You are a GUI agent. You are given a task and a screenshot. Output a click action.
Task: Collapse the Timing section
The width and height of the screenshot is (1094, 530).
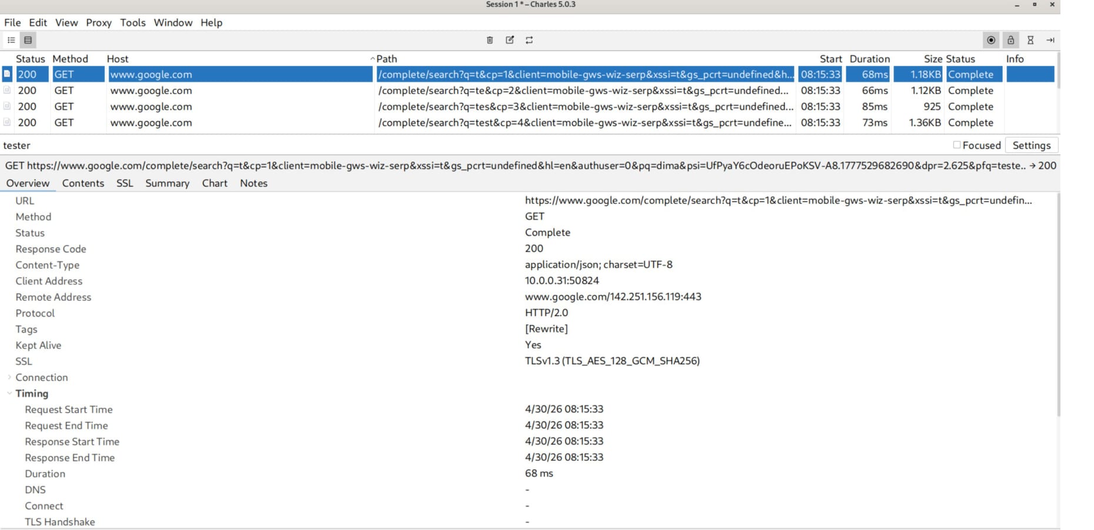point(9,393)
